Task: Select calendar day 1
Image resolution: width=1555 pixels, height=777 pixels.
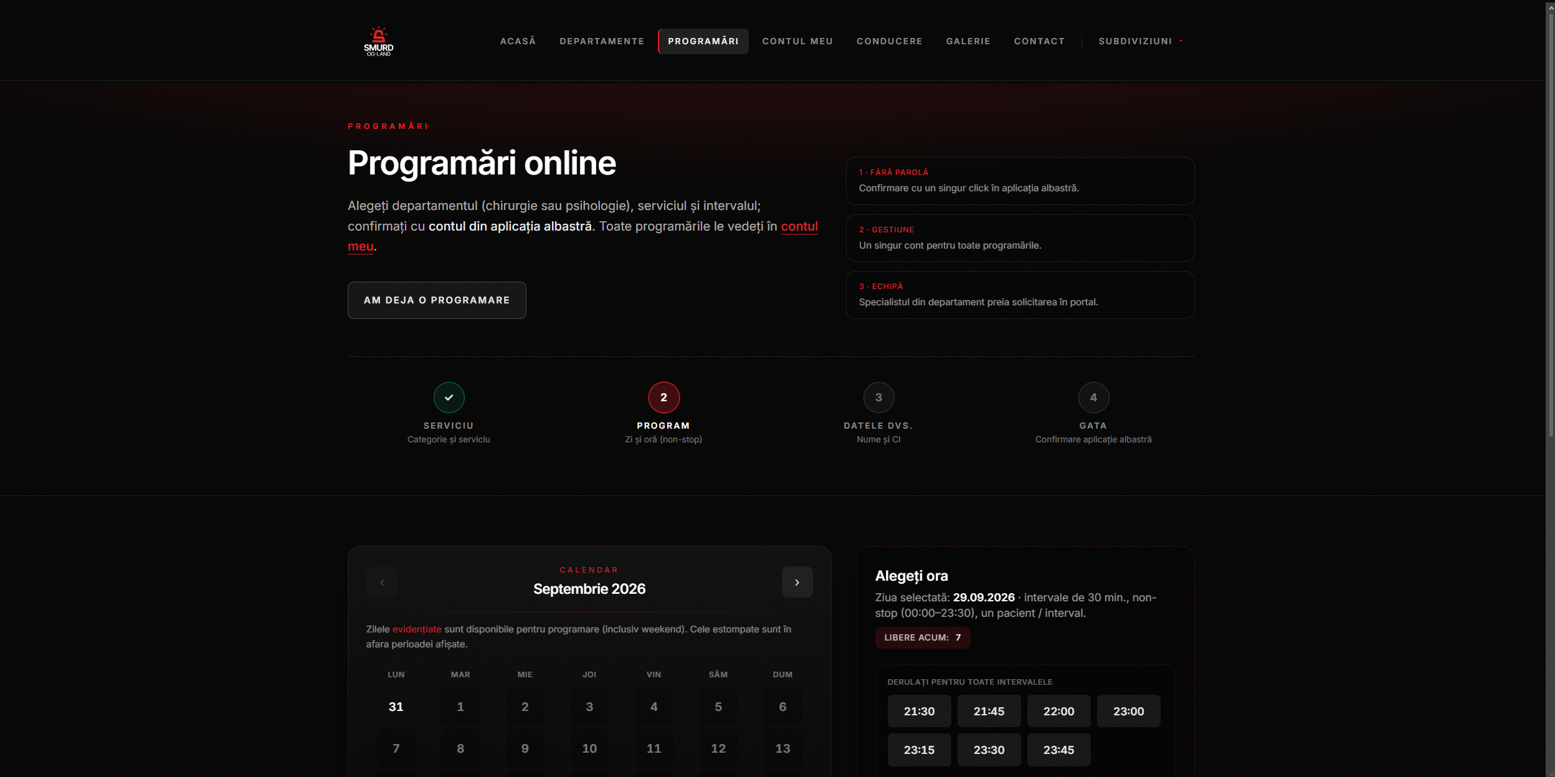Action: point(460,707)
